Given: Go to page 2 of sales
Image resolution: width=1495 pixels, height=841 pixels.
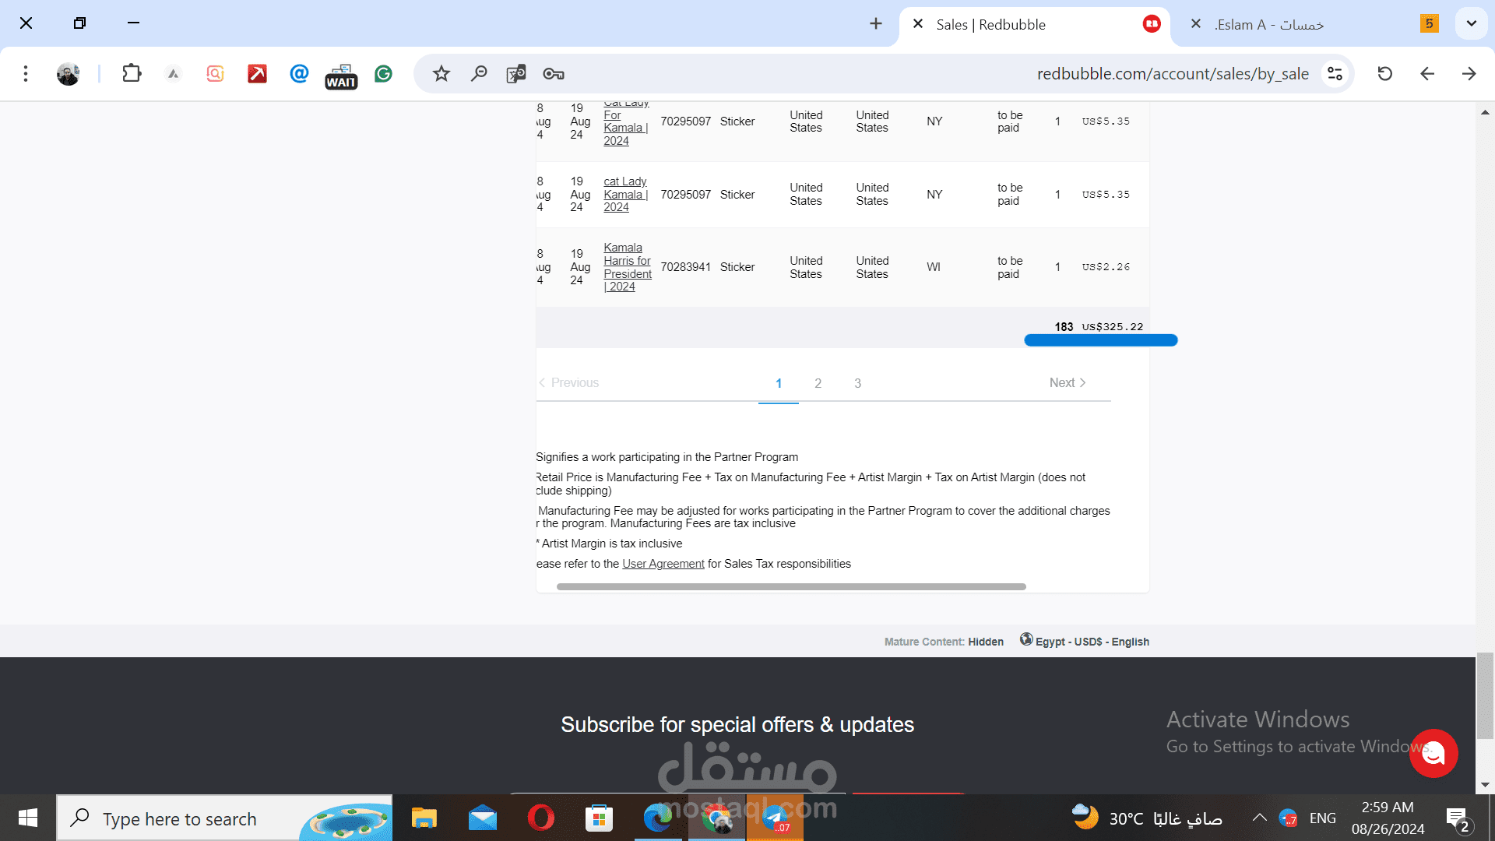Looking at the screenshot, I should (818, 383).
